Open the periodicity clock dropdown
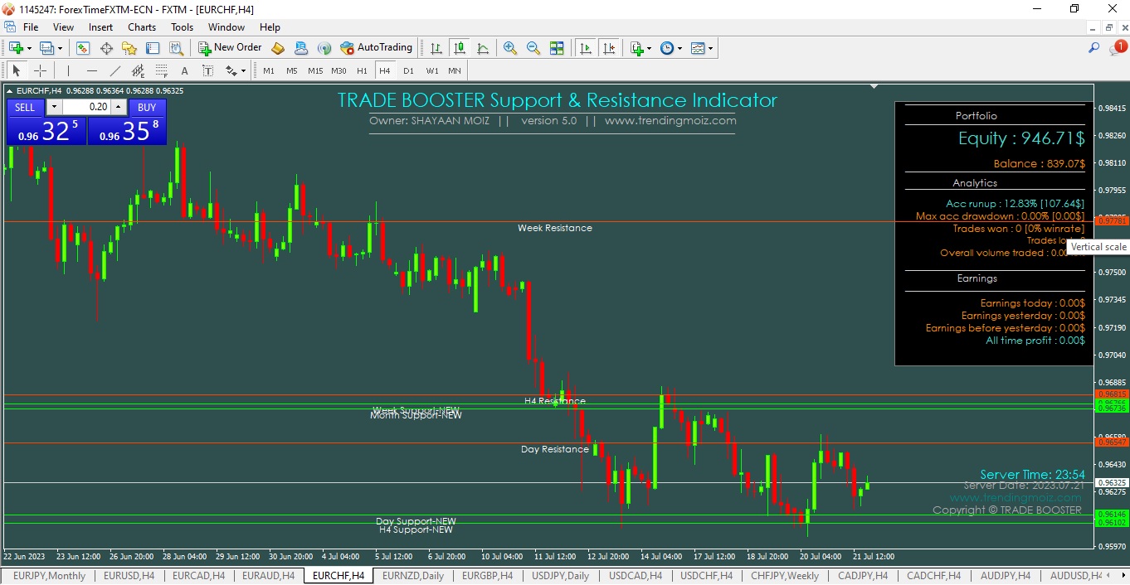Screen dimensions: 1130x585 click(x=671, y=48)
